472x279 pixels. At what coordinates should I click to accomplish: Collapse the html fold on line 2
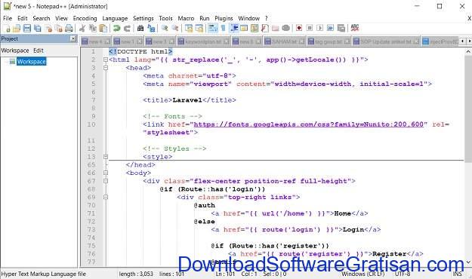[106, 60]
